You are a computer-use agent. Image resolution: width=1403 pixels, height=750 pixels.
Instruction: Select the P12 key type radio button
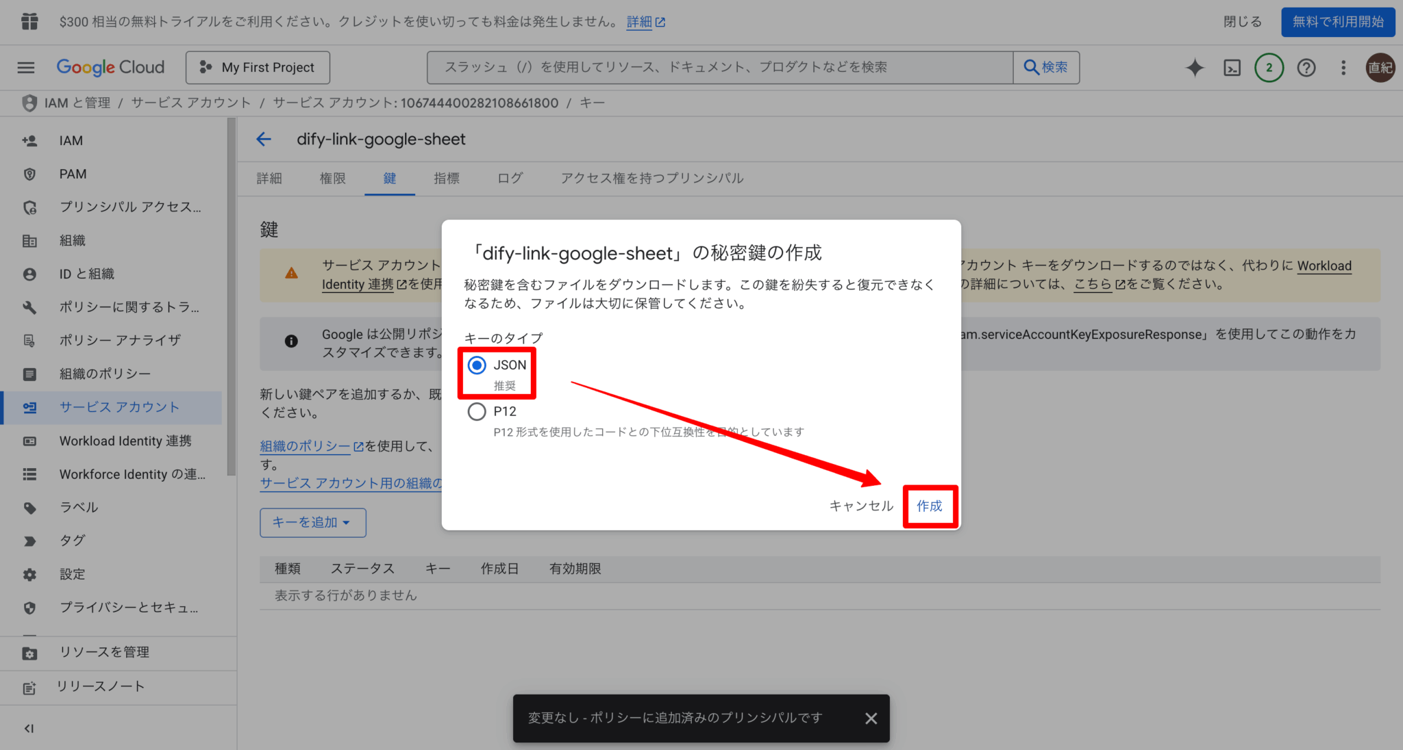coord(476,411)
